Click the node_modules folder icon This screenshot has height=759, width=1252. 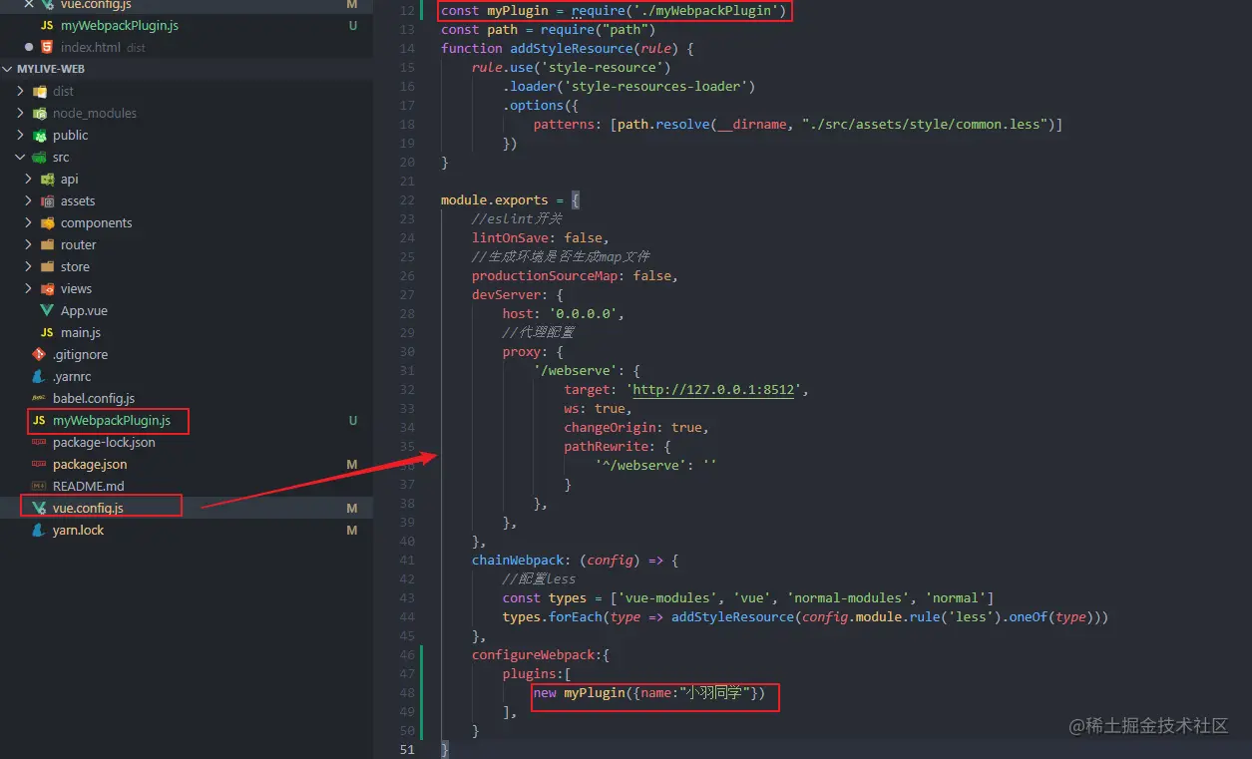pyautogui.click(x=40, y=113)
